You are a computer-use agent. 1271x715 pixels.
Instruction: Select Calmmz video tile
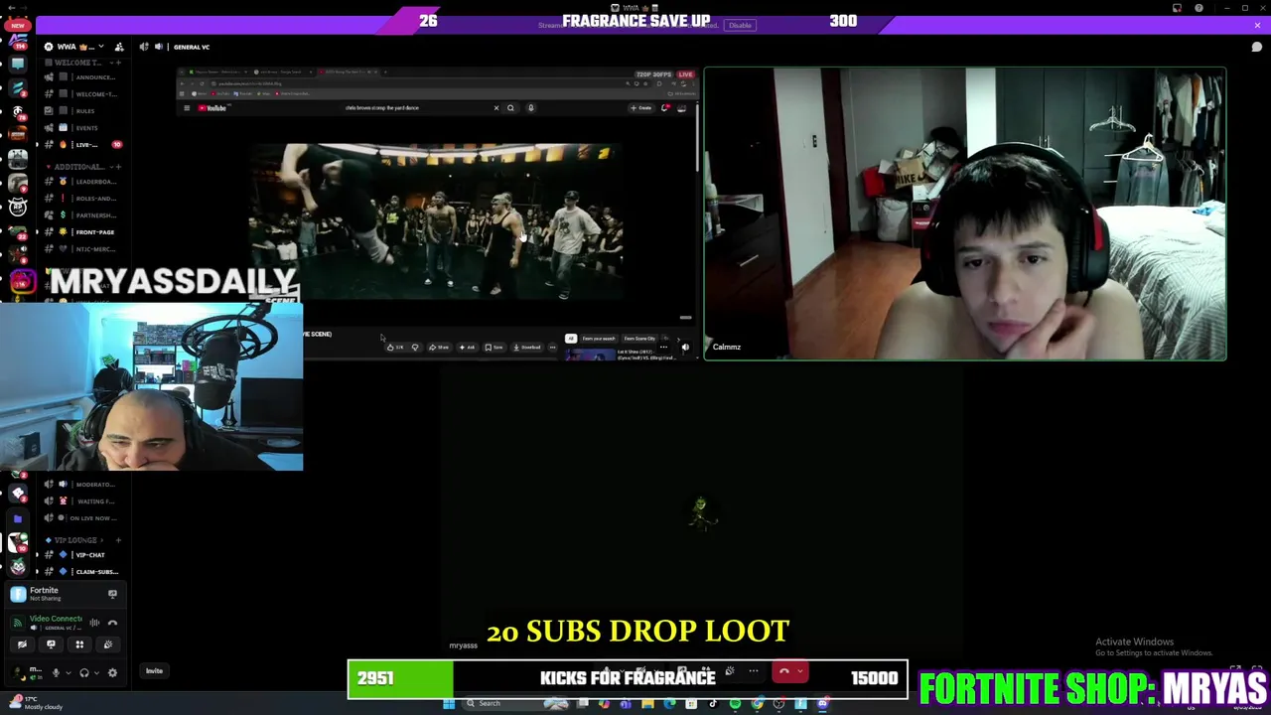(965, 214)
